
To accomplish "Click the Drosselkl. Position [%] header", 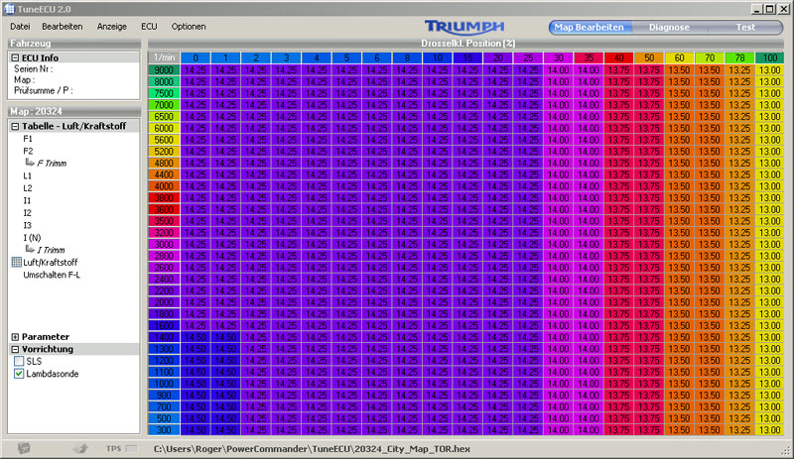I will pyautogui.click(x=467, y=44).
